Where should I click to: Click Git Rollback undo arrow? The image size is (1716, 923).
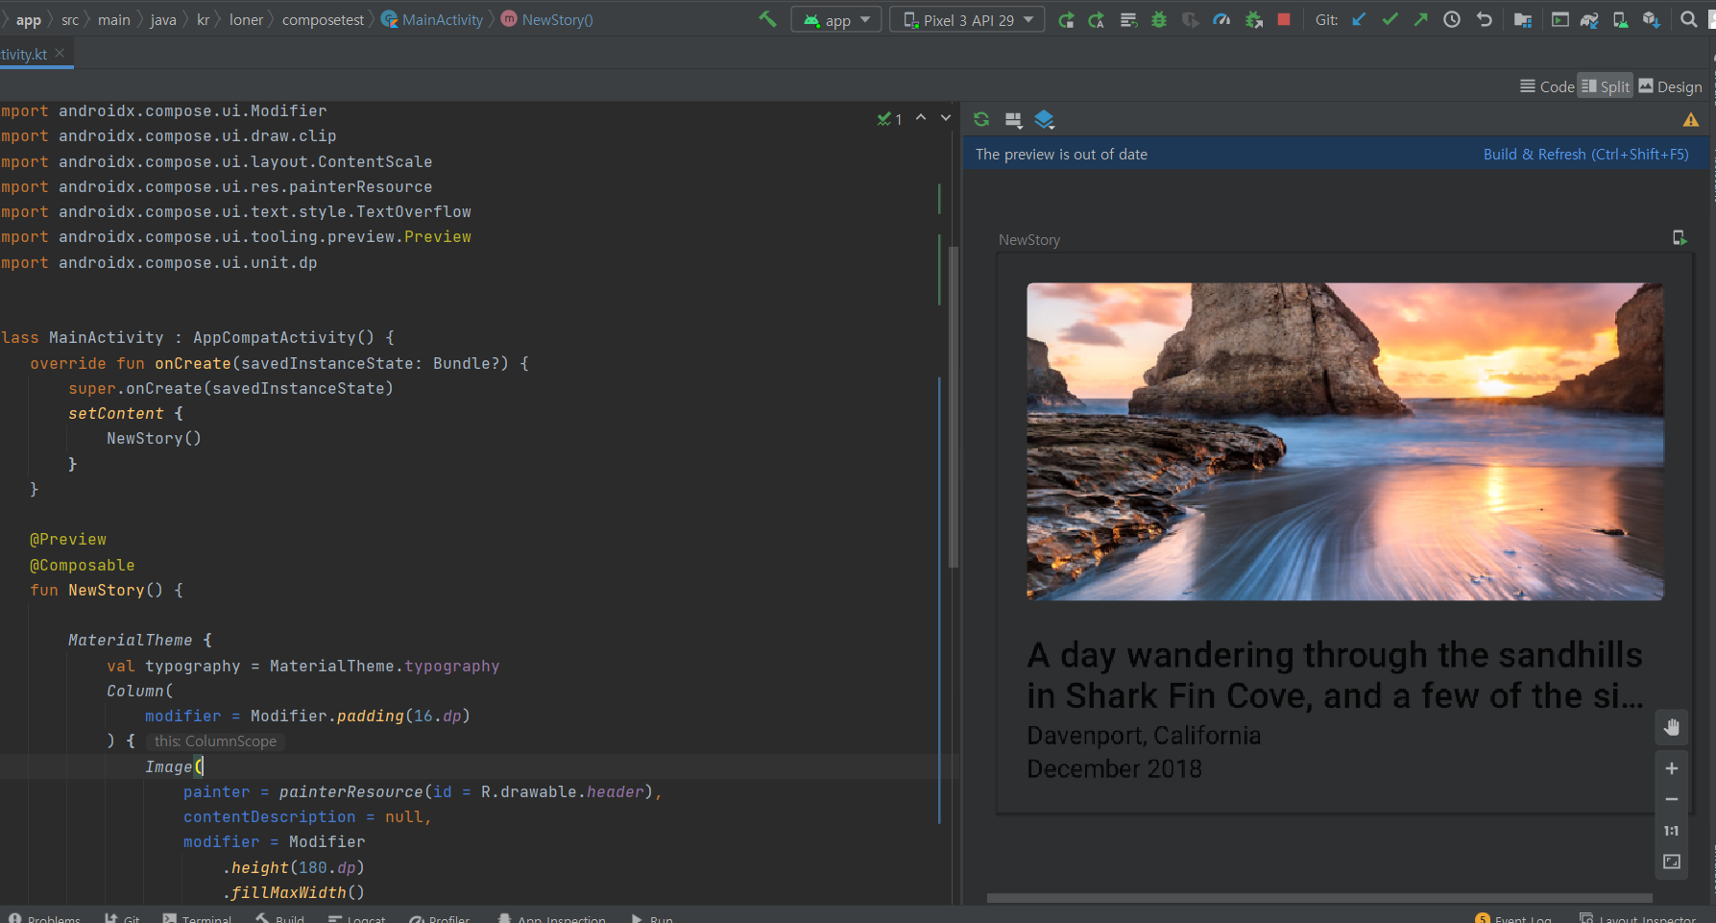[1484, 19]
